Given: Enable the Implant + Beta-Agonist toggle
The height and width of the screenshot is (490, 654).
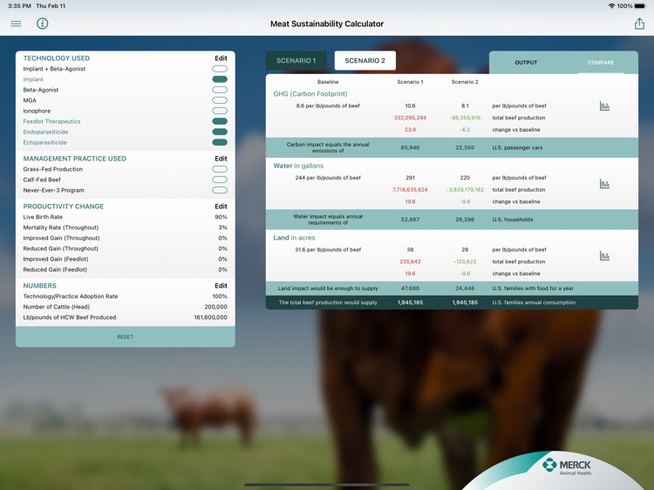Looking at the screenshot, I should 220,69.
